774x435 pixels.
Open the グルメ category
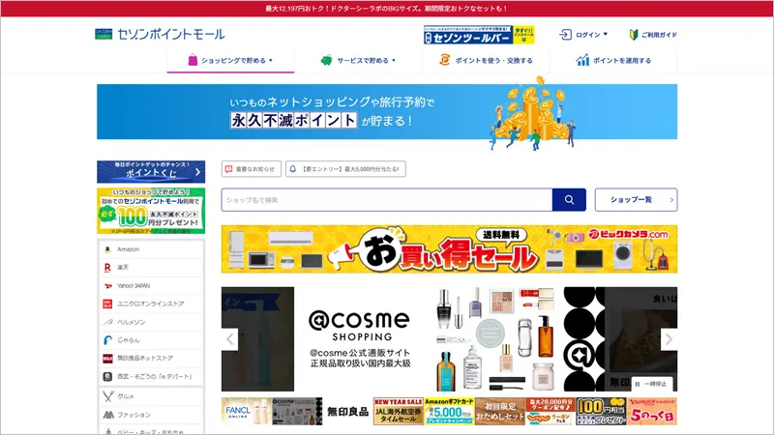click(x=151, y=396)
